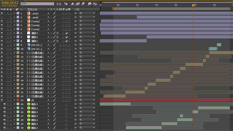
Task: Select layer 8 调色1 by name
Action: pos(34,41)
